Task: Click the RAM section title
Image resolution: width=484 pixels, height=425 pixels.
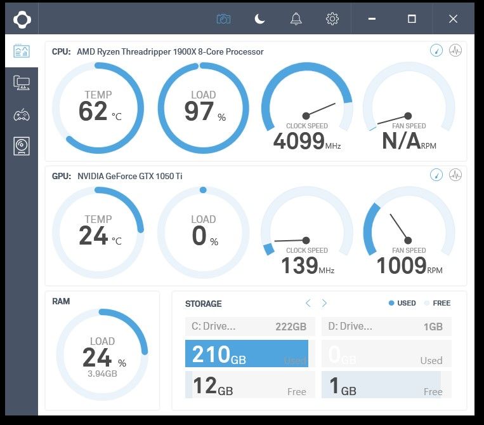Action: pos(61,301)
